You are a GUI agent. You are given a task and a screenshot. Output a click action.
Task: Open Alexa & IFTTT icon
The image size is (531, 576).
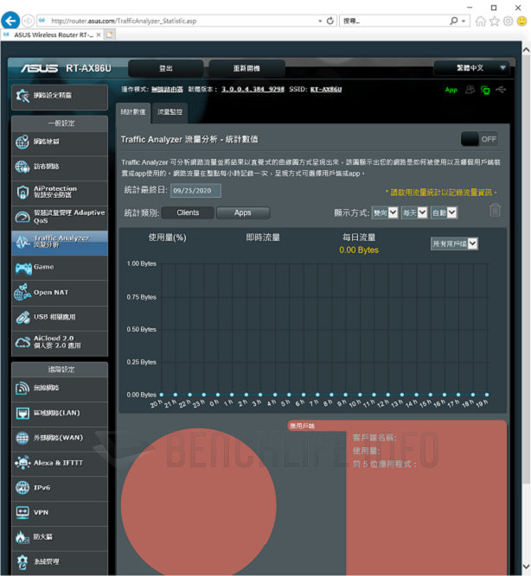point(22,463)
